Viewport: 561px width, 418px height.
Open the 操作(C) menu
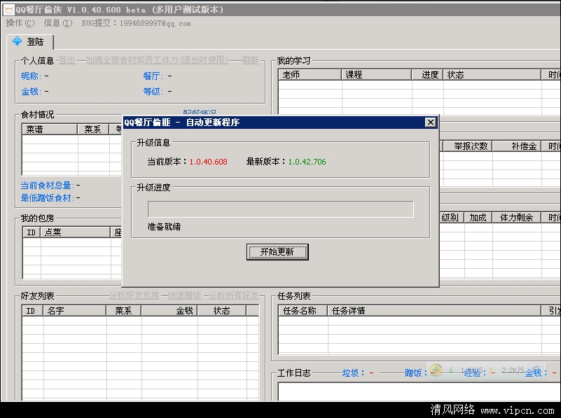[20, 23]
